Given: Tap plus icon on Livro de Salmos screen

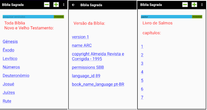Looking at the screenshot, I should click(194, 5).
